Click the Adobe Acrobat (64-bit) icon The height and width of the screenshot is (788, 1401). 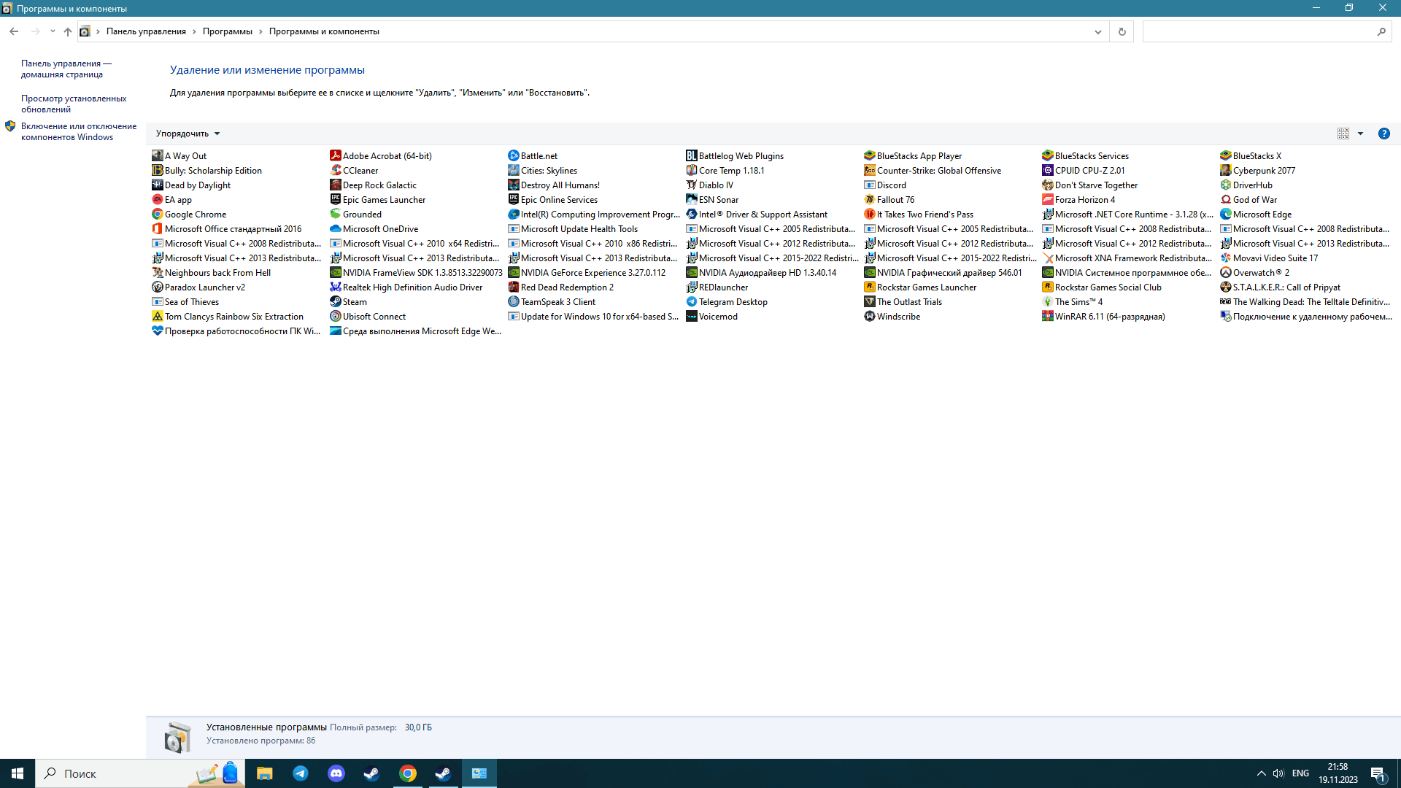pyautogui.click(x=335, y=155)
